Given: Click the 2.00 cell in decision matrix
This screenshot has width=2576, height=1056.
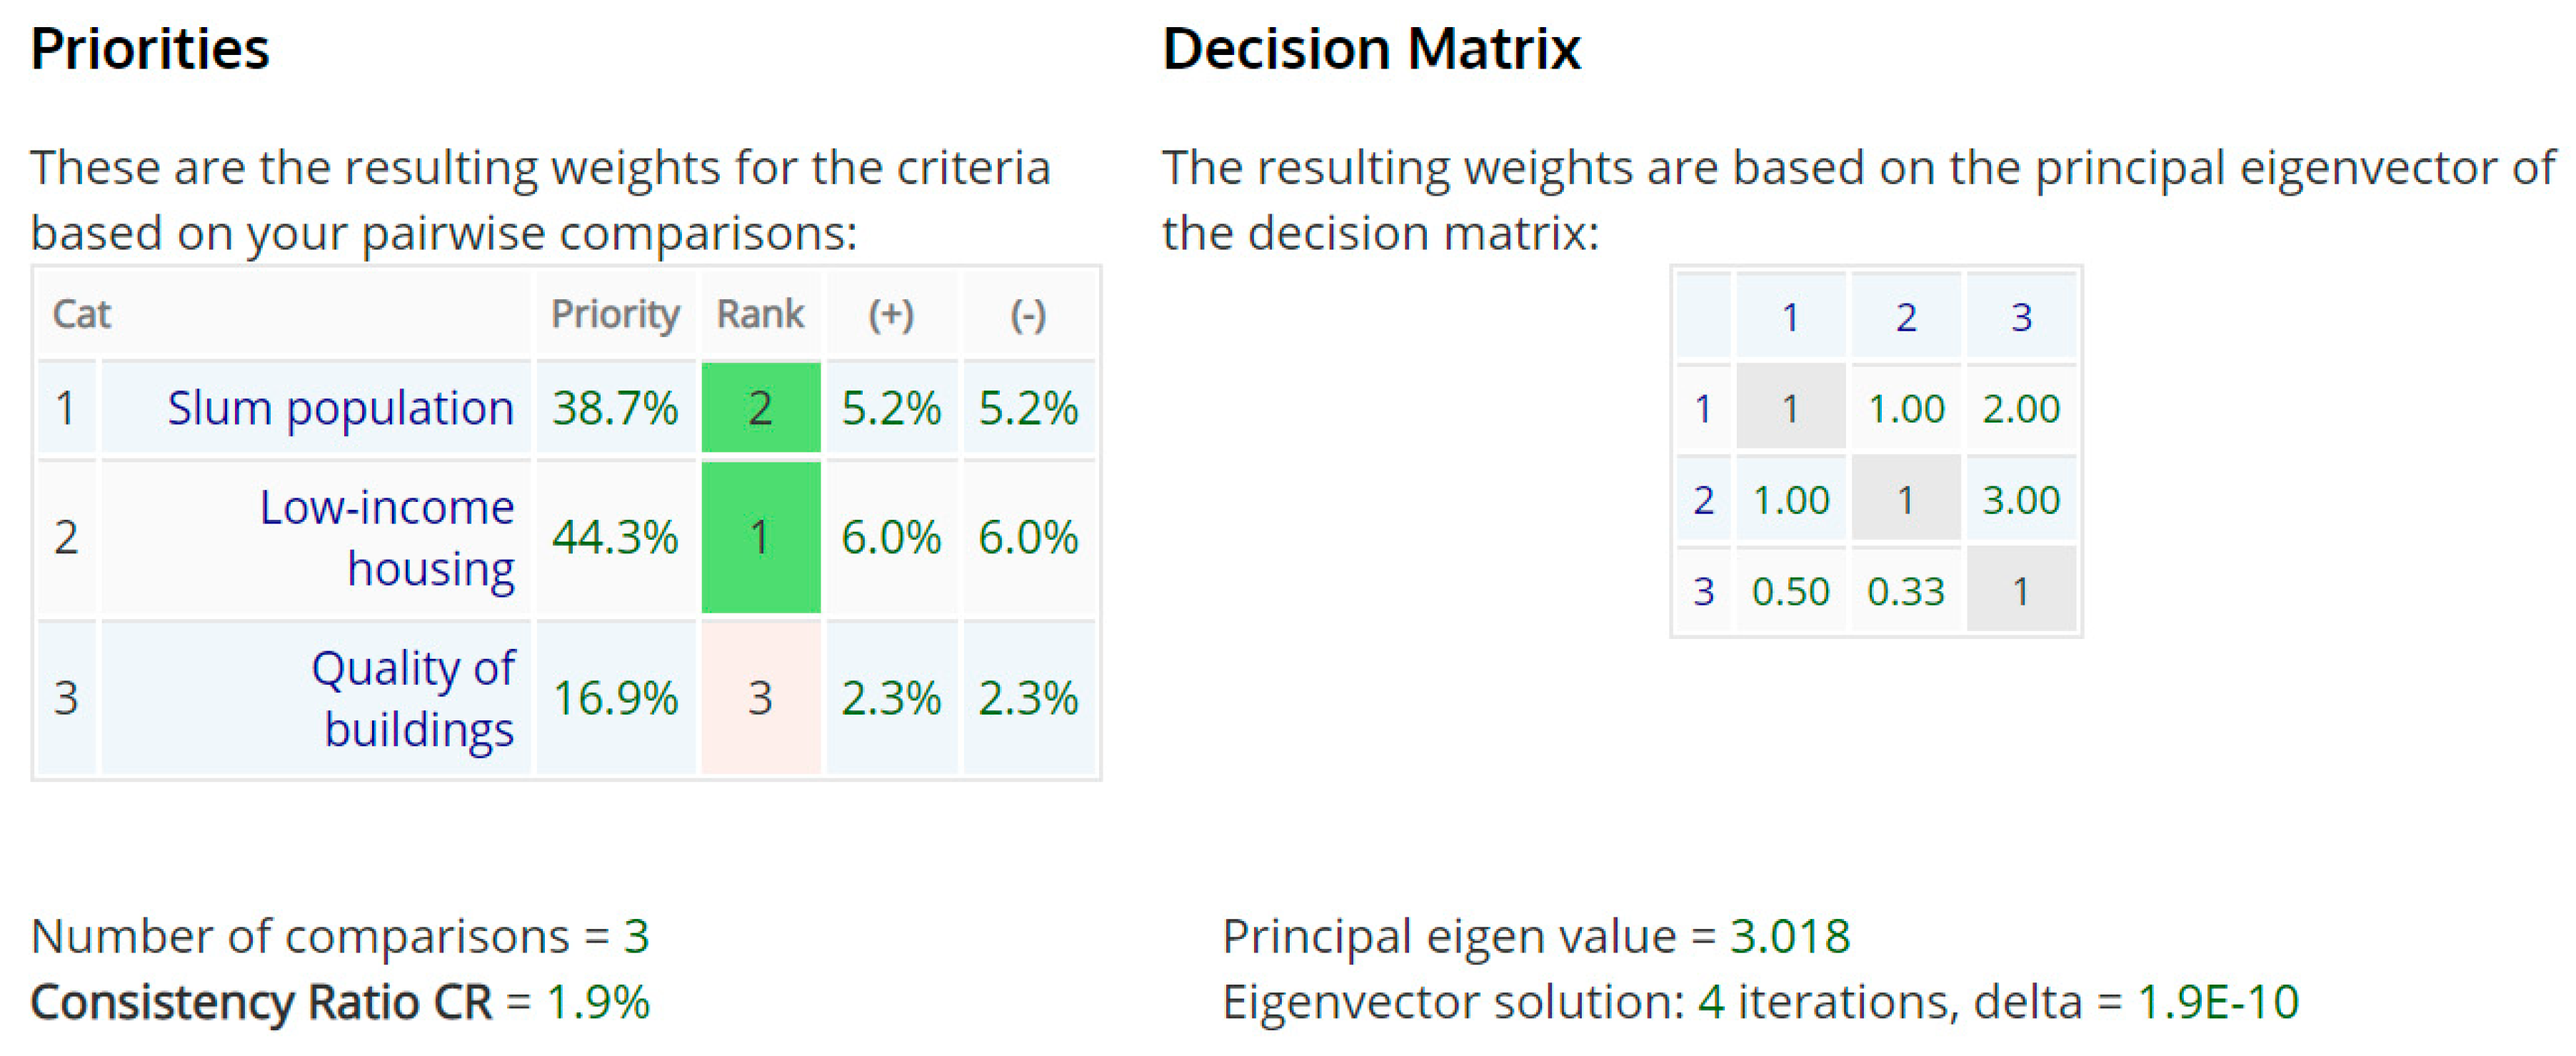Looking at the screenshot, I should pyautogui.click(x=2021, y=408).
